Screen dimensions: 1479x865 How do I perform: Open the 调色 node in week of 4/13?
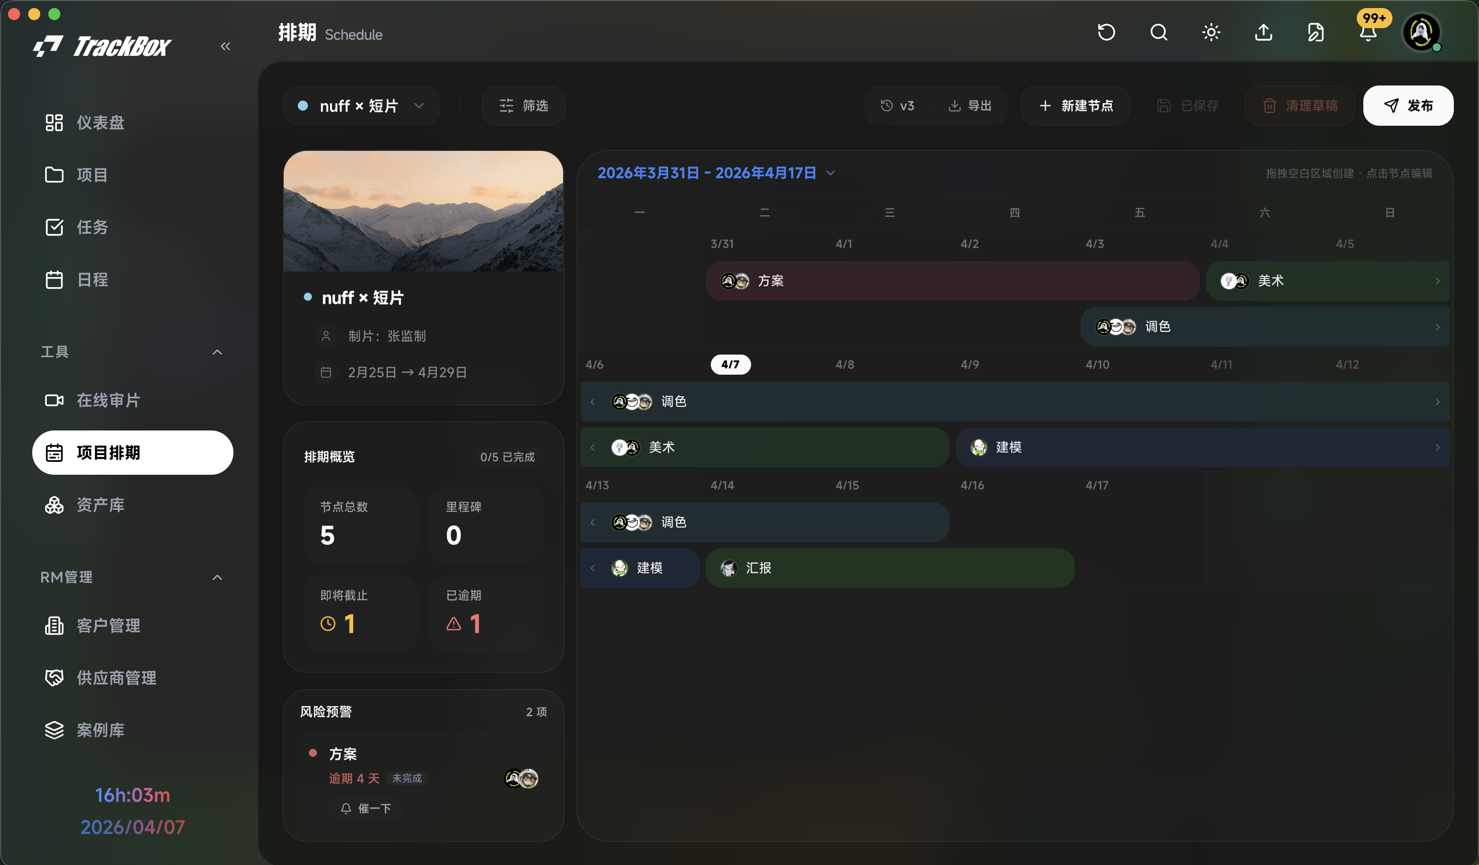click(765, 523)
